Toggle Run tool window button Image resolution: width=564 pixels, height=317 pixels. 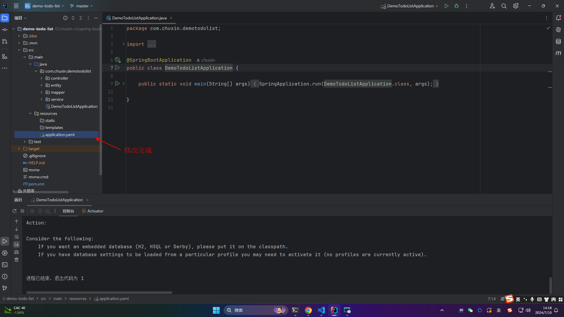point(5,241)
